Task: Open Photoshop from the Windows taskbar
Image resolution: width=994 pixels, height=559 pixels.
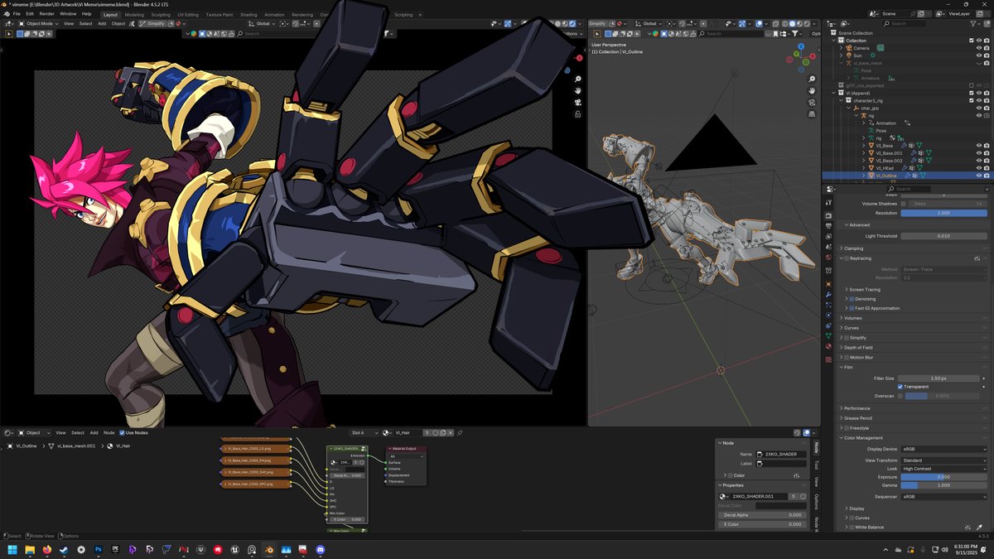Action: (x=98, y=549)
